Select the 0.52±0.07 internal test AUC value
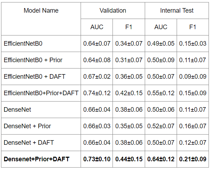 point(161,126)
